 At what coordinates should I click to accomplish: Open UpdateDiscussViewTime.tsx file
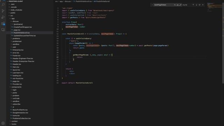coord(24,36)
